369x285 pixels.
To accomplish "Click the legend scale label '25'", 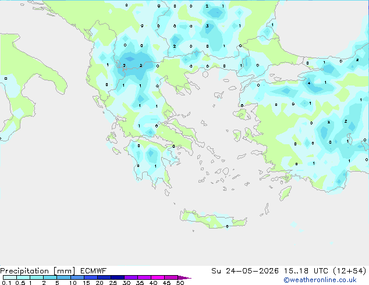I will 113,283.
